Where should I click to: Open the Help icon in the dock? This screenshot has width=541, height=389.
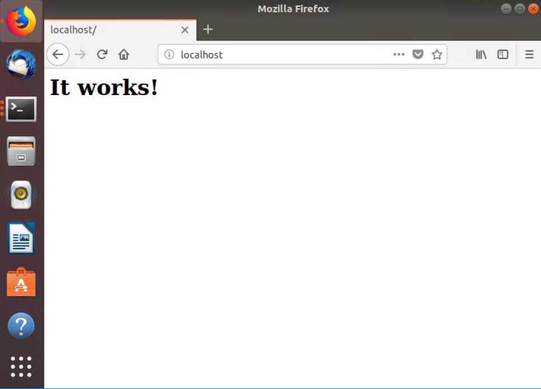[x=21, y=326]
